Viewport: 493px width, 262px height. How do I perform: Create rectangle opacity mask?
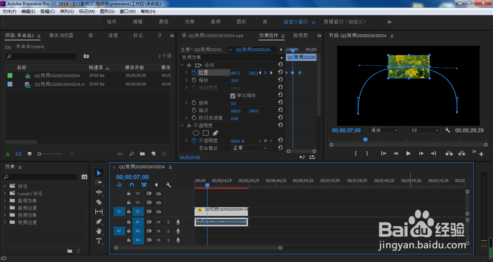click(x=206, y=133)
